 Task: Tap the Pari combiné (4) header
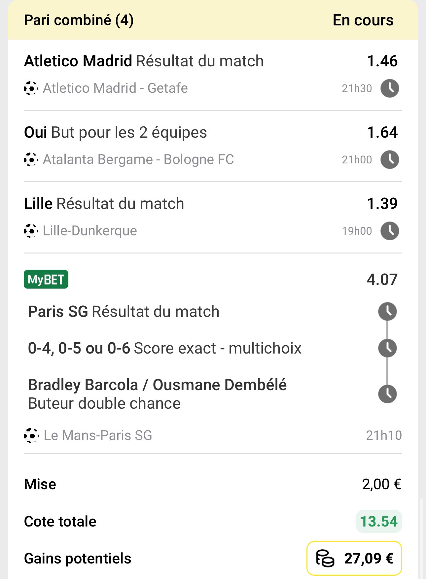(x=79, y=20)
